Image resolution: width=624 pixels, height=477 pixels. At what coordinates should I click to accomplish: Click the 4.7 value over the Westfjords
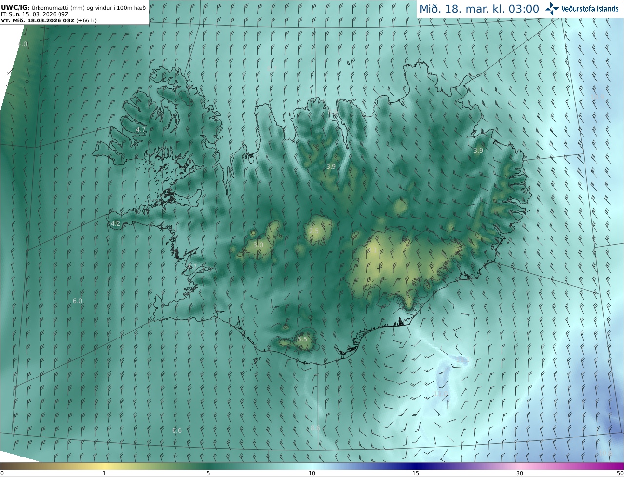pos(141,129)
